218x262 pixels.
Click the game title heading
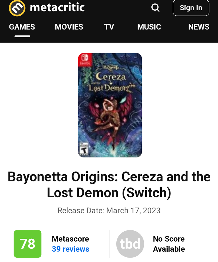(x=109, y=185)
